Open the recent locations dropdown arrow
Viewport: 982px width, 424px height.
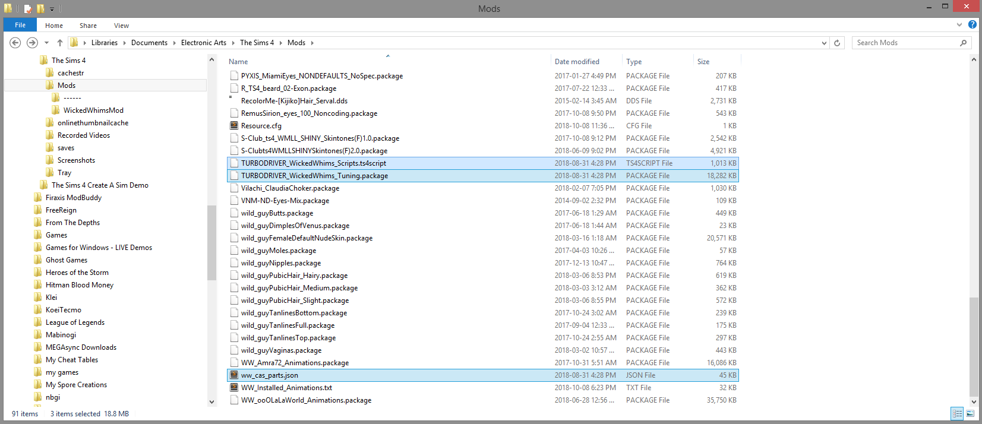pos(46,43)
